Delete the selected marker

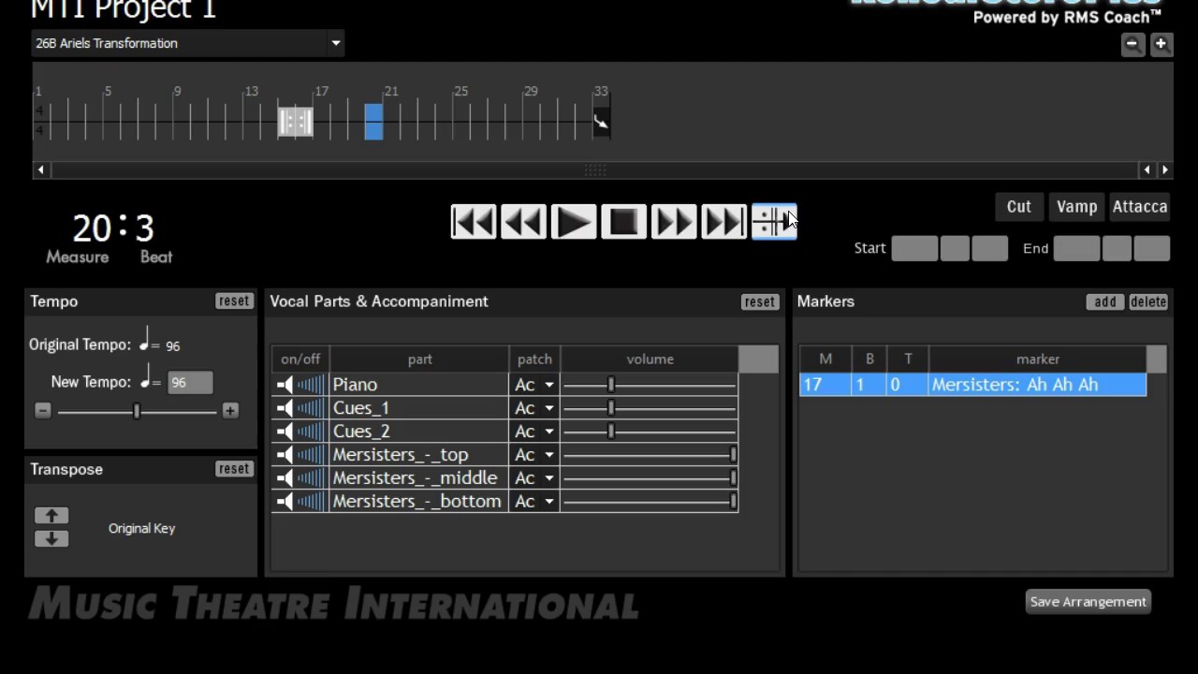pos(1148,302)
